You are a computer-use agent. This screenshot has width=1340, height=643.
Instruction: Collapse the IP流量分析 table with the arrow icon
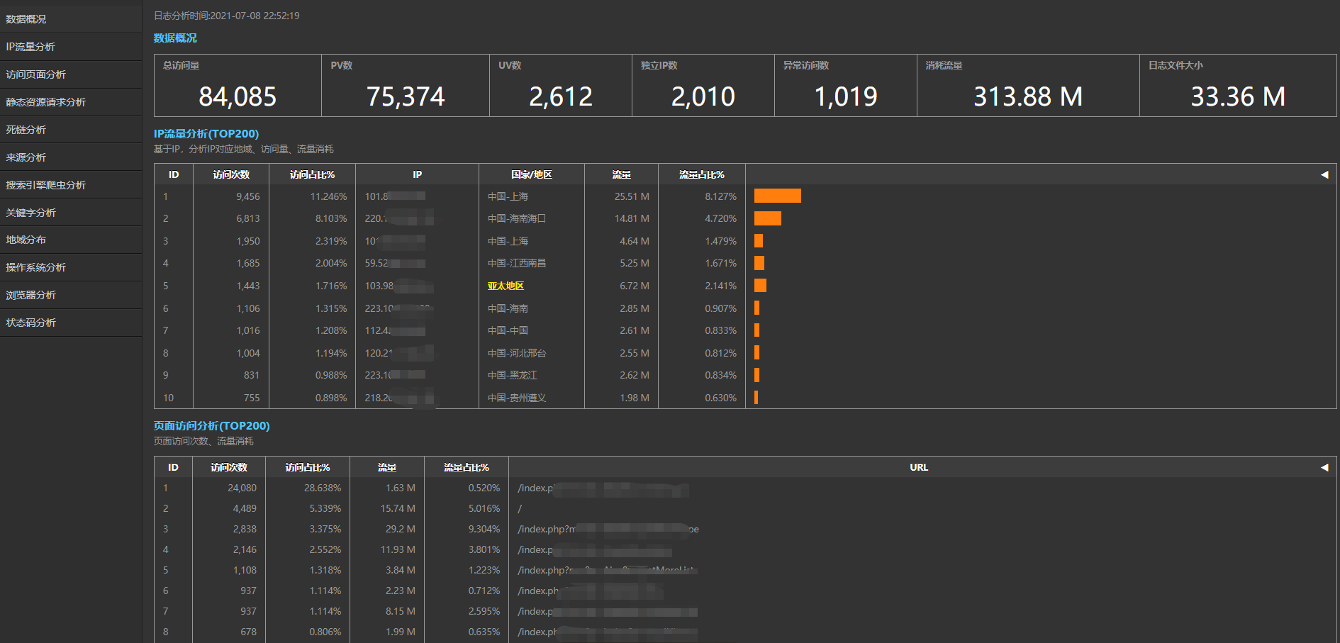click(x=1324, y=174)
